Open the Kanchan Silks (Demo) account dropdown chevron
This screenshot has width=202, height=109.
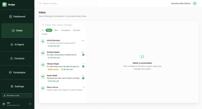click(199, 4)
